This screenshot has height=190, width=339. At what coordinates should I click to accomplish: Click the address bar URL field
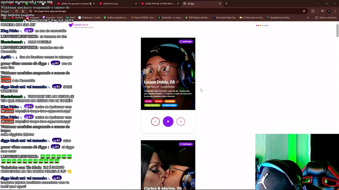click(167, 11)
